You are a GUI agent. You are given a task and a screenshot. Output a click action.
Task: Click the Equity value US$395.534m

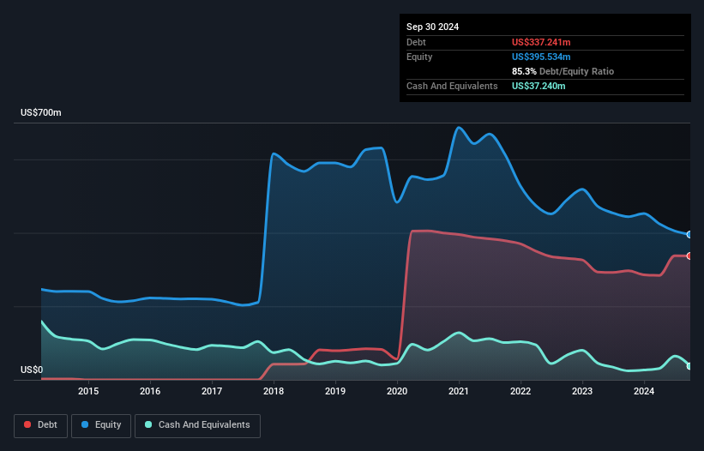point(541,57)
